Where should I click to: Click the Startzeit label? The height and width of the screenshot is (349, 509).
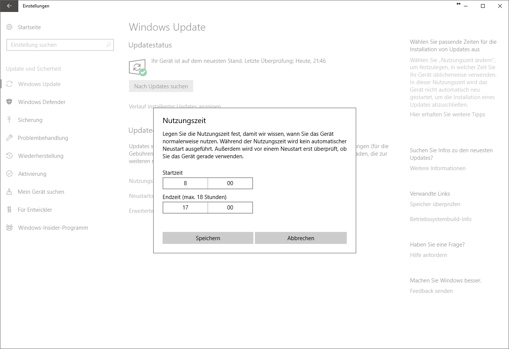point(173,173)
